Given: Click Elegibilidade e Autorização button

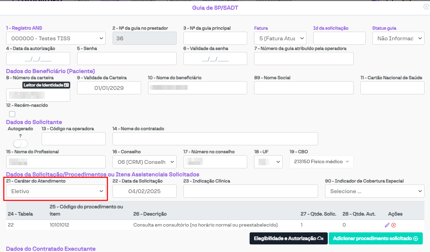Looking at the screenshot, I should [288, 239].
